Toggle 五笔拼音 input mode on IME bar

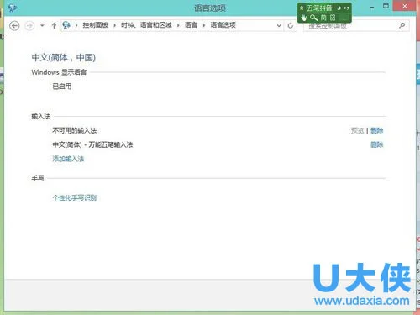tap(319, 8)
